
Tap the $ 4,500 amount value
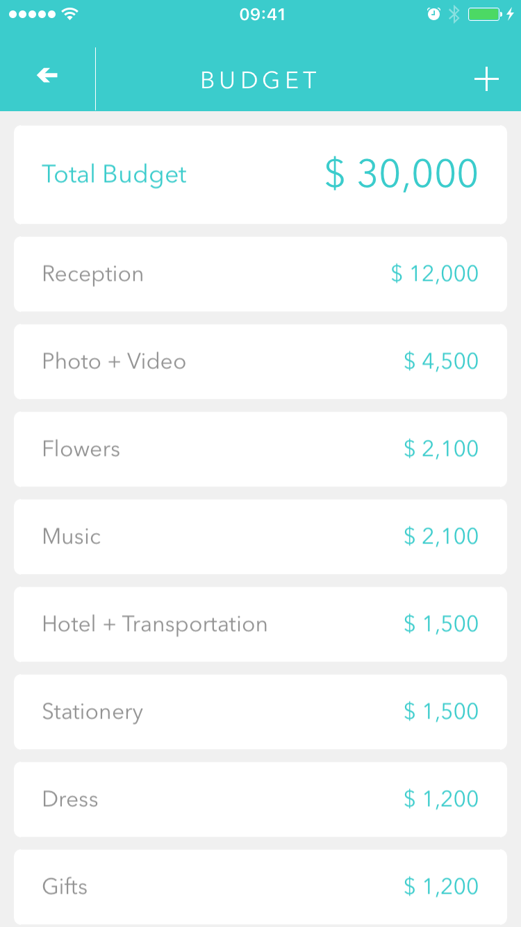coord(440,361)
